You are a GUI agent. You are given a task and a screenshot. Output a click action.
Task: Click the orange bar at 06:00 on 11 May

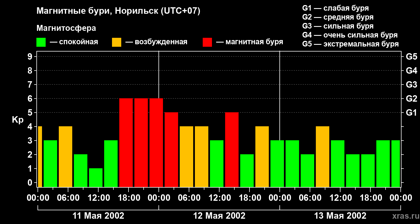pos(66,157)
